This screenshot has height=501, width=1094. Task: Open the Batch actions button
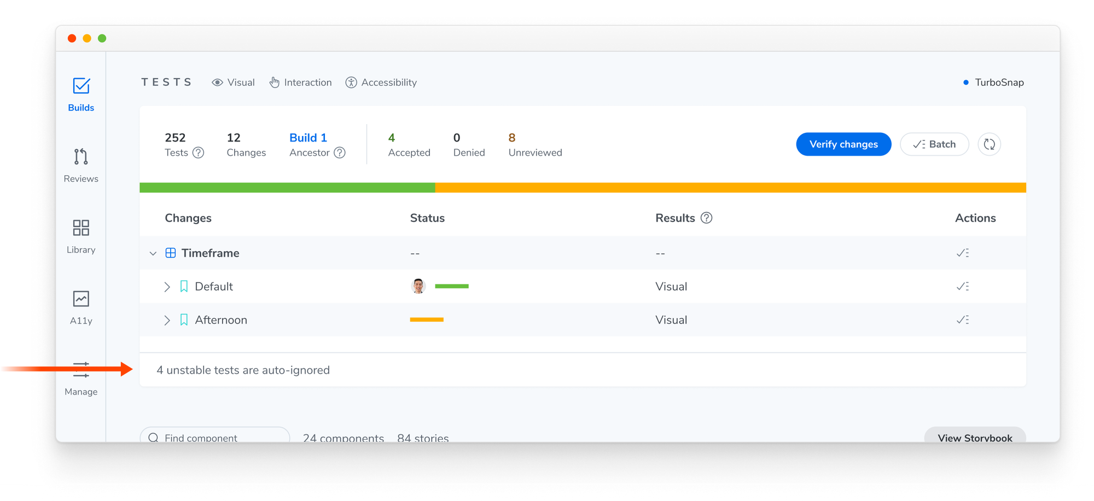(x=934, y=144)
